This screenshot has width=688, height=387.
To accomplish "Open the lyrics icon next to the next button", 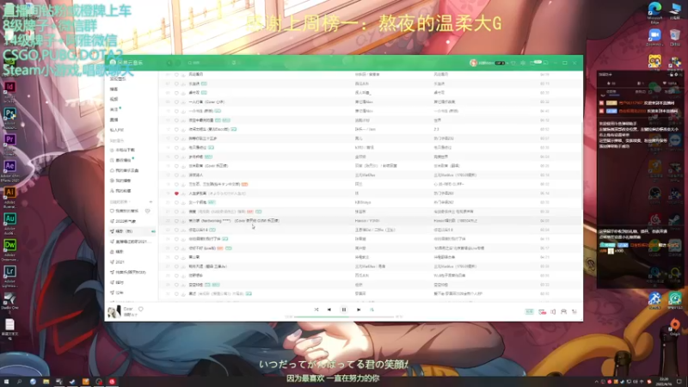I will click(x=372, y=310).
